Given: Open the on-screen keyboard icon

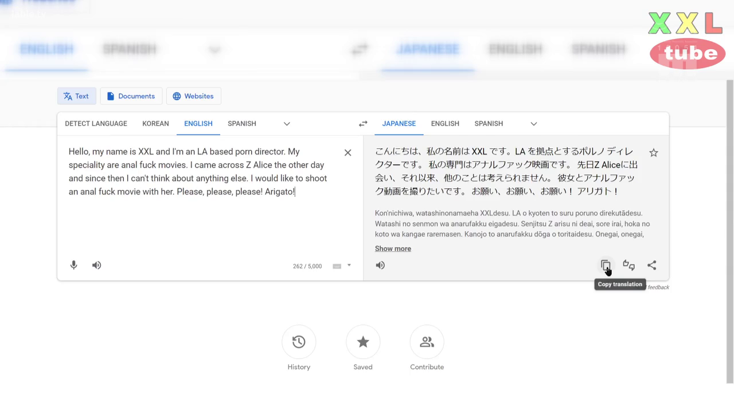Looking at the screenshot, I should [337, 266].
